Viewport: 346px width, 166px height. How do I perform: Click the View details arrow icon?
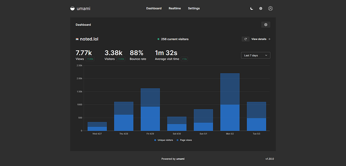(269, 39)
